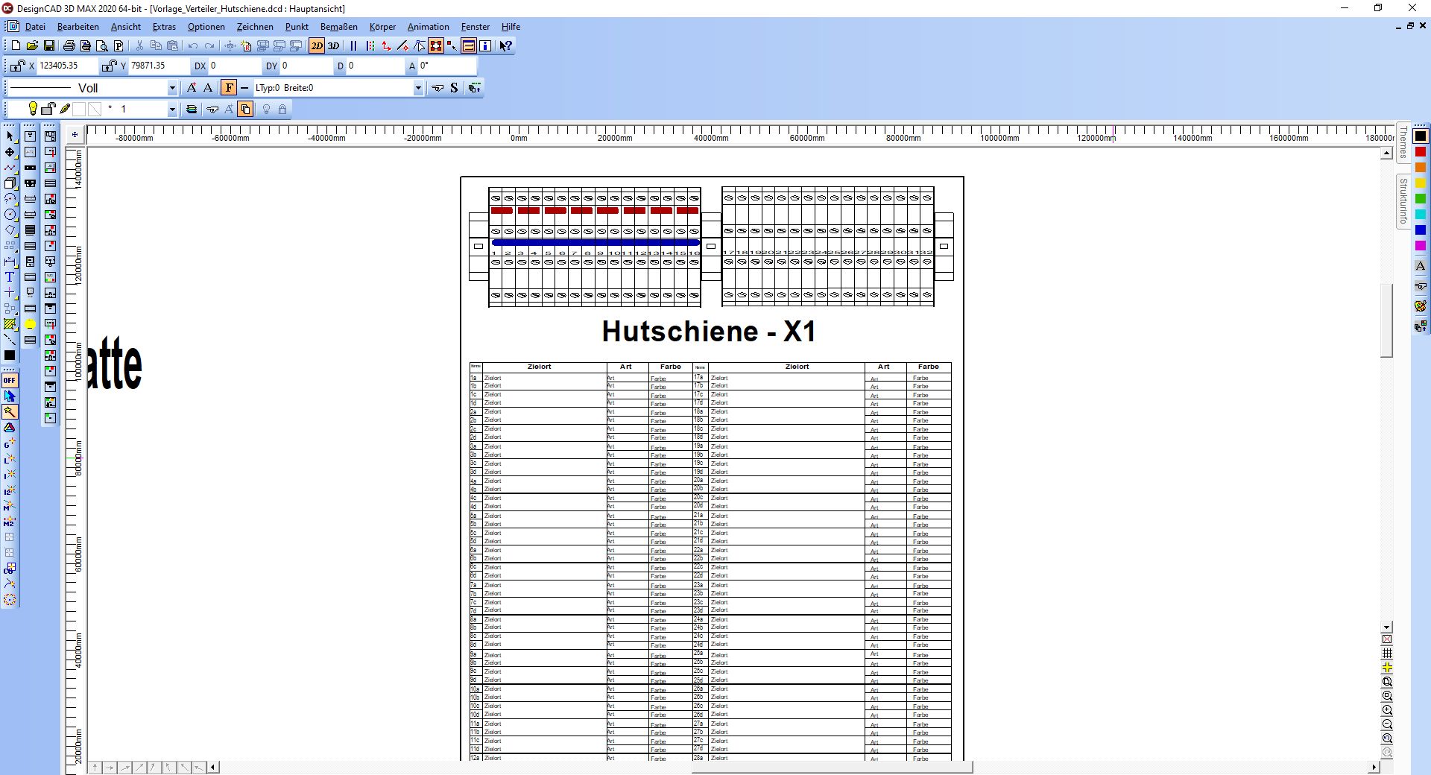1431x775 pixels.
Task: Click the hatch fill tool
Action: point(10,324)
